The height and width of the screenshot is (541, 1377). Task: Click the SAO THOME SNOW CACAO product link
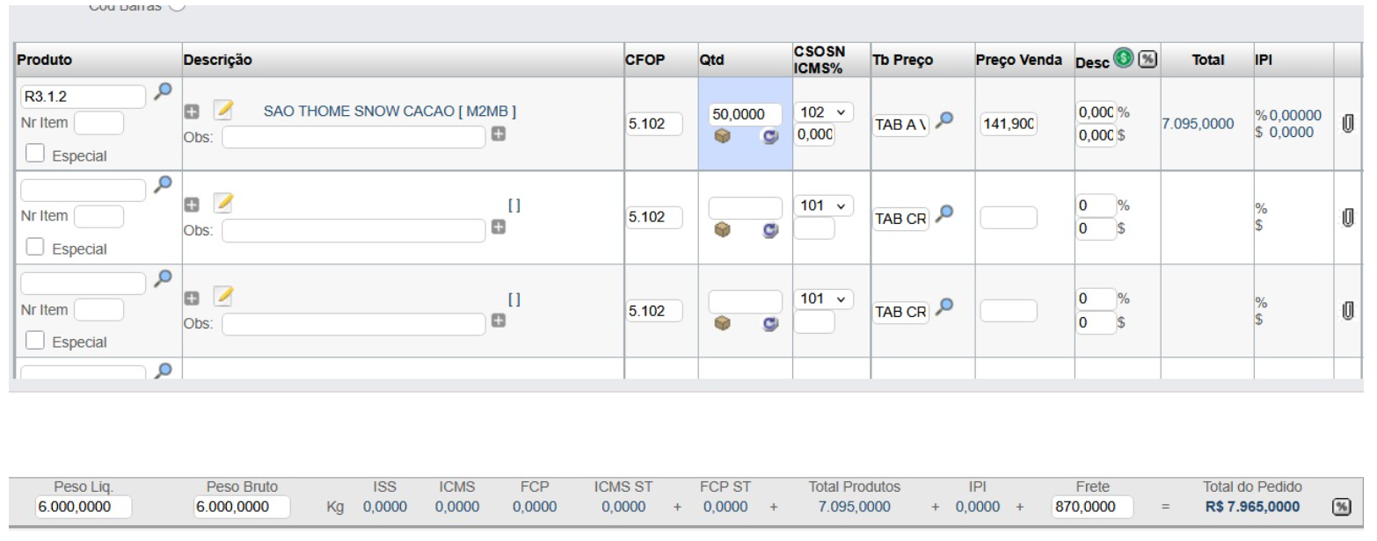click(390, 112)
